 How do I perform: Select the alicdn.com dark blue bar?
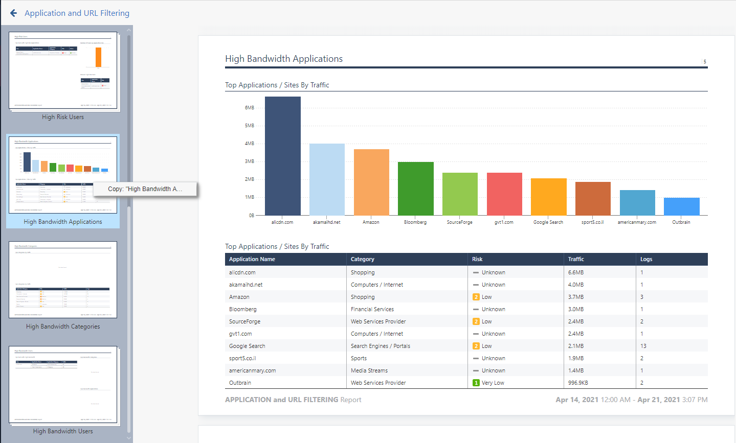[282, 156]
